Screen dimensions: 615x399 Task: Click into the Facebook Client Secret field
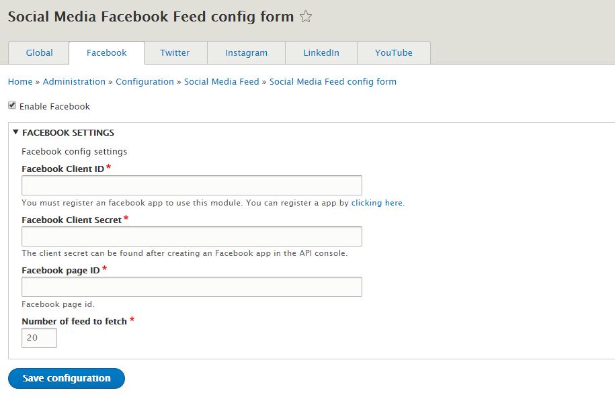click(x=192, y=236)
